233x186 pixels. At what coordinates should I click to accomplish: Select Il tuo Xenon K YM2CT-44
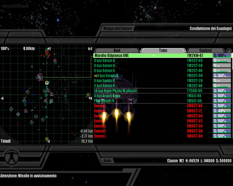click(x=163, y=86)
